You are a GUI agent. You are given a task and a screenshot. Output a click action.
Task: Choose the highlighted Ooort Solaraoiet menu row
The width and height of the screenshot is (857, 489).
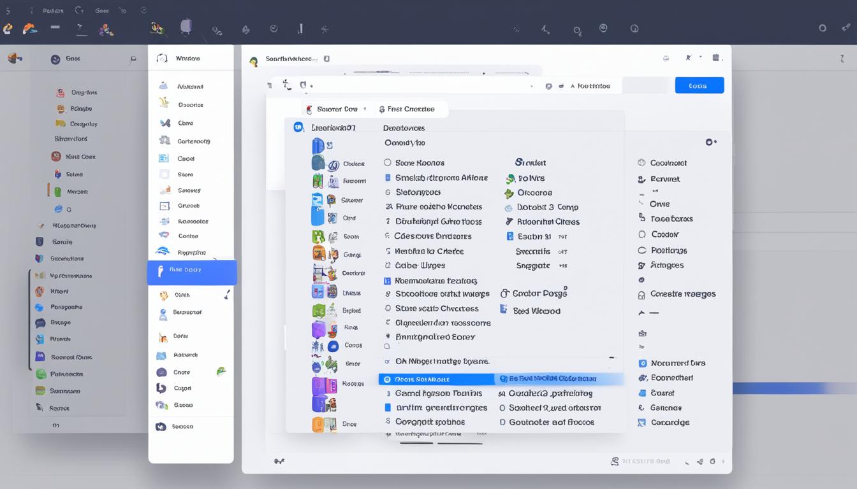(436, 379)
